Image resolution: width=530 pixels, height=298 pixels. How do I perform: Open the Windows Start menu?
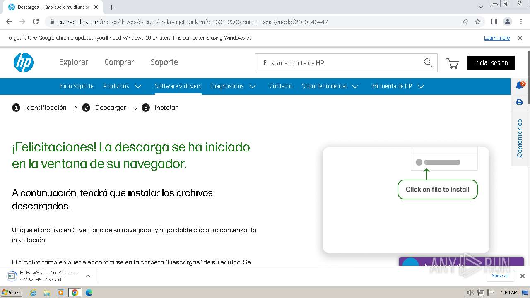coord(11,293)
